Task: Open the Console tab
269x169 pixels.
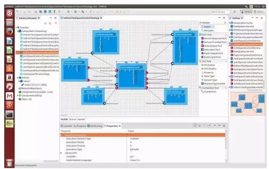Action: pos(66,126)
